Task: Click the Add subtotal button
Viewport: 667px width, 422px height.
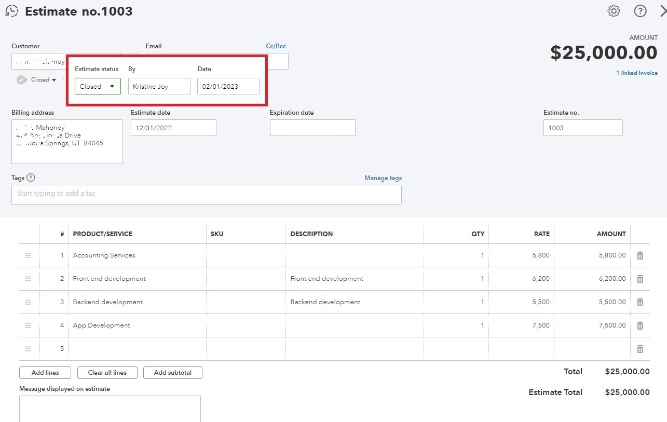Action: click(x=172, y=373)
